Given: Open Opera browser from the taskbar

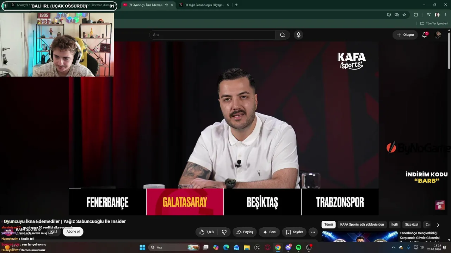Looking at the screenshot, I should click(267, 247).
